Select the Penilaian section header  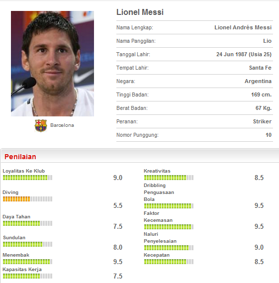[20, 157]
